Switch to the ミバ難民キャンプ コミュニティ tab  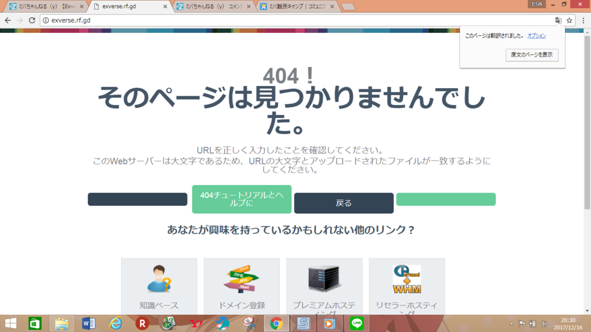pyautogui.click(x=298, y=6)
